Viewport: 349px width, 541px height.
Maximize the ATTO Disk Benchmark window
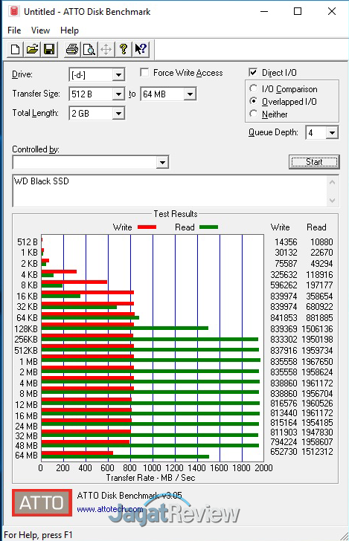pos(298,11)
